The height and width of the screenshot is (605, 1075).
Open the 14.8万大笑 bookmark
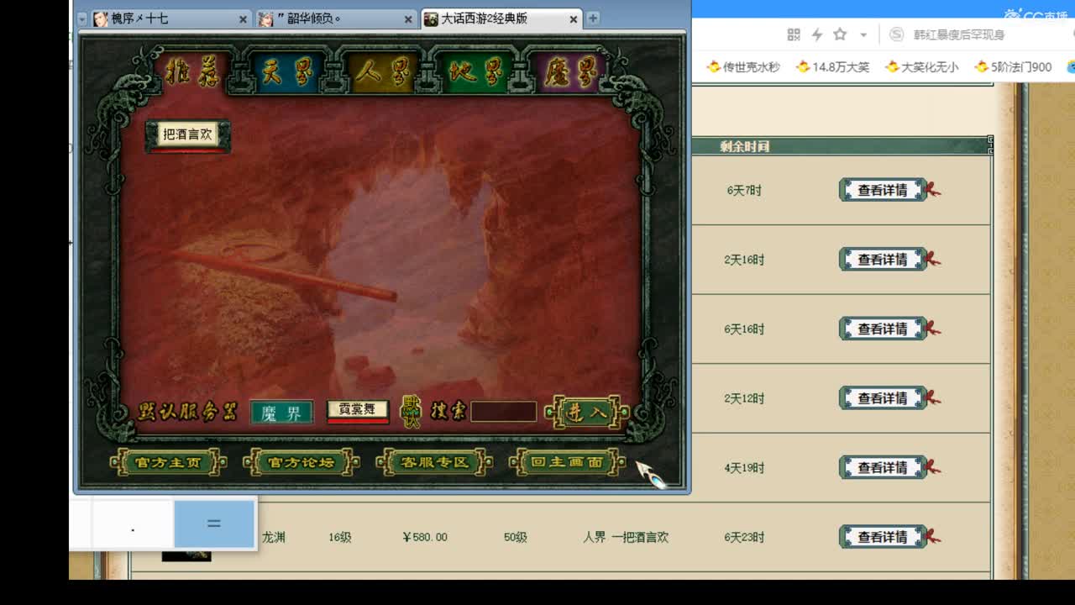coord(832,66)
